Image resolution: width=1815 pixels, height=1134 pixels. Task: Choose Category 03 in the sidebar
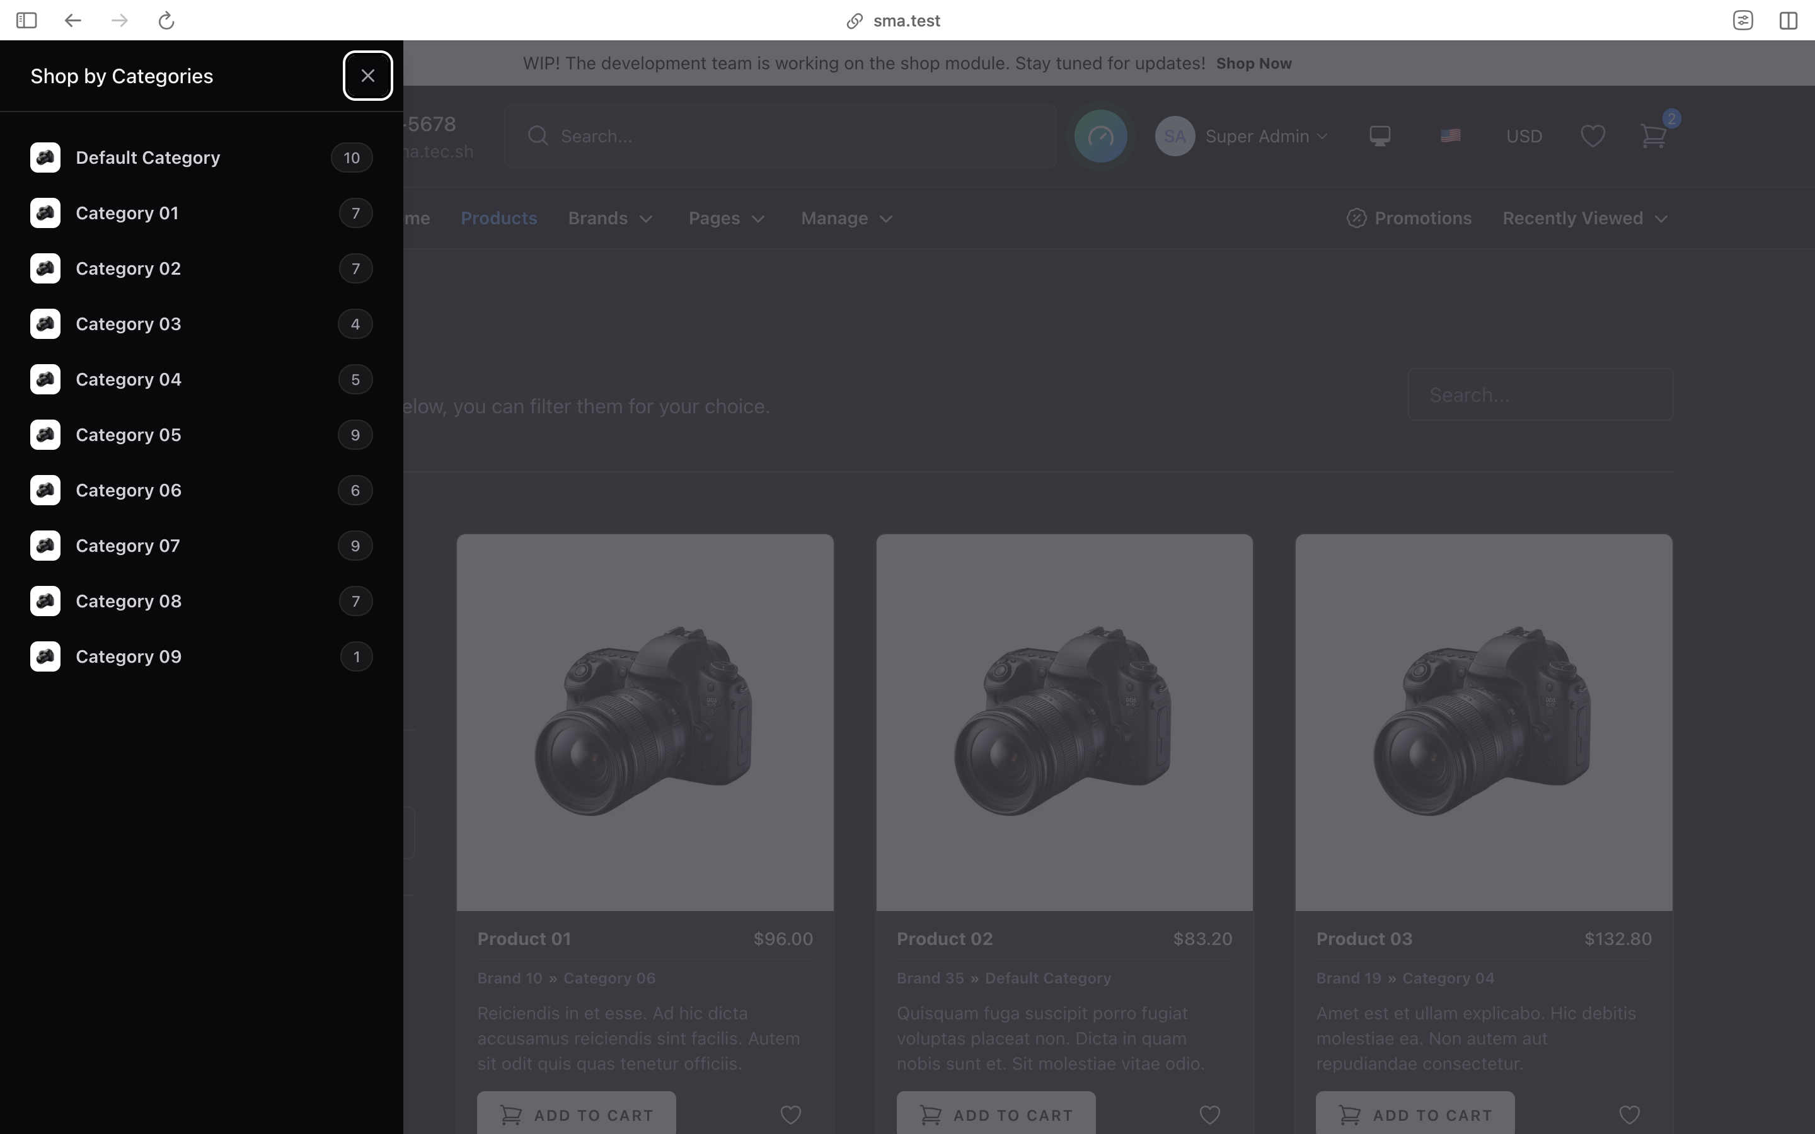(x=129, y=324)
